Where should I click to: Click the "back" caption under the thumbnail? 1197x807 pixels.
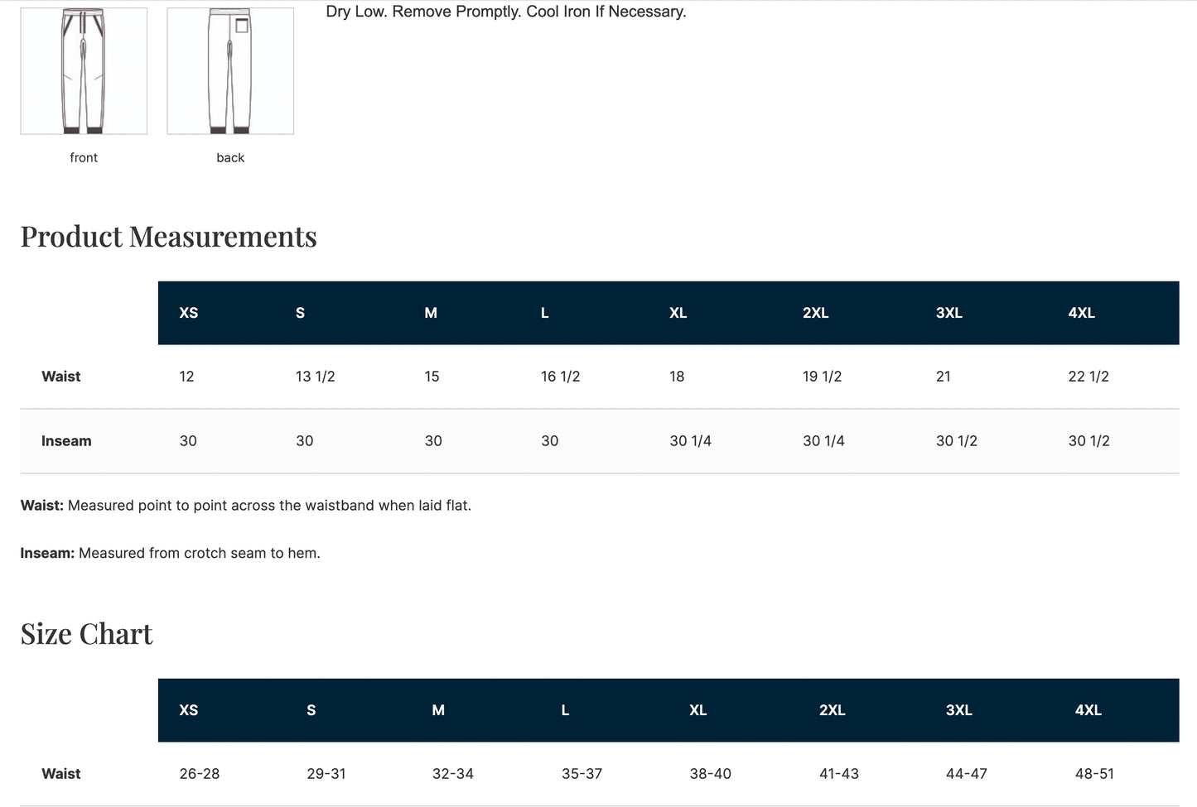230,157
